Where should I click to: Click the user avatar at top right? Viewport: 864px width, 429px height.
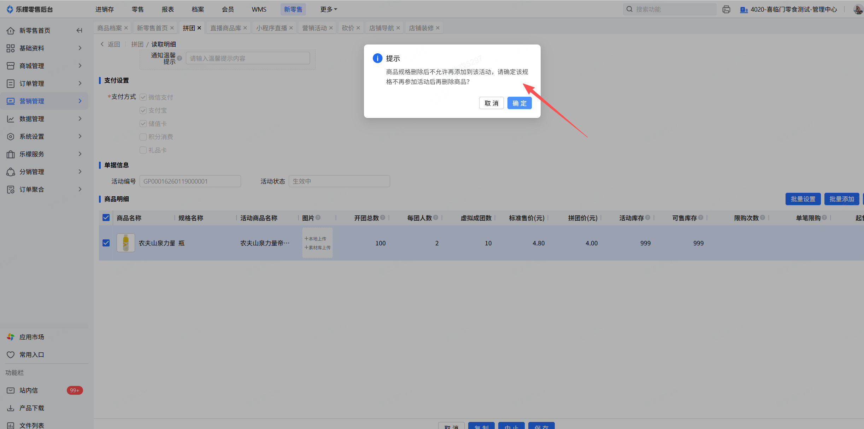(x=858, y=10)
